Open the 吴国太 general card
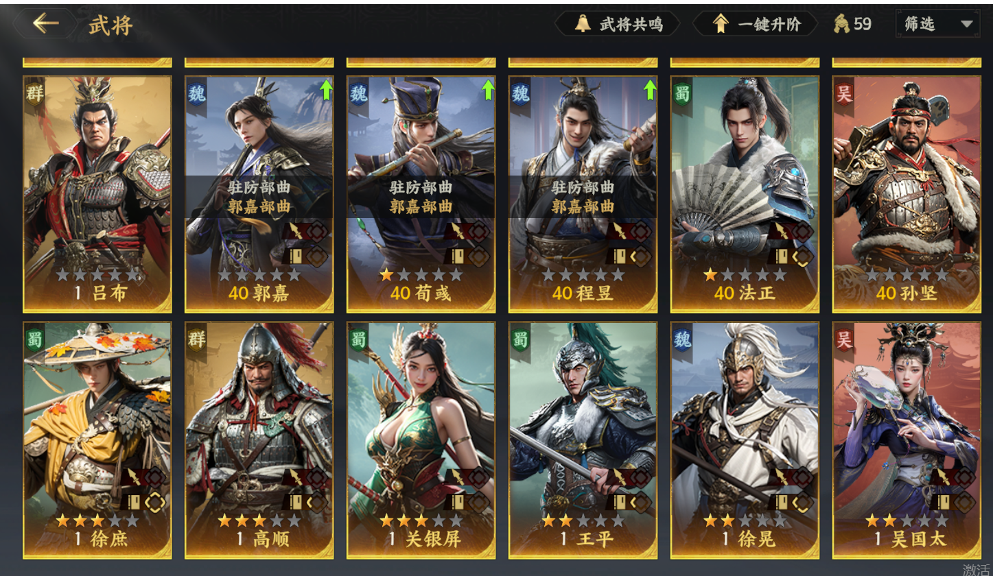Screen dimensions: 993x576 (x=907, y=440)
